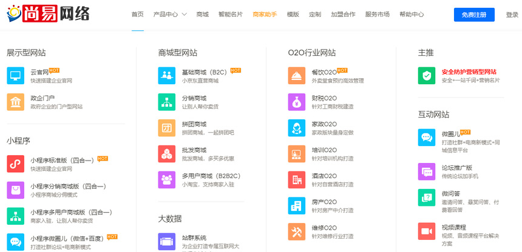Open the 站群系统 title link
The image size is (522, 252).
(194, 237)
